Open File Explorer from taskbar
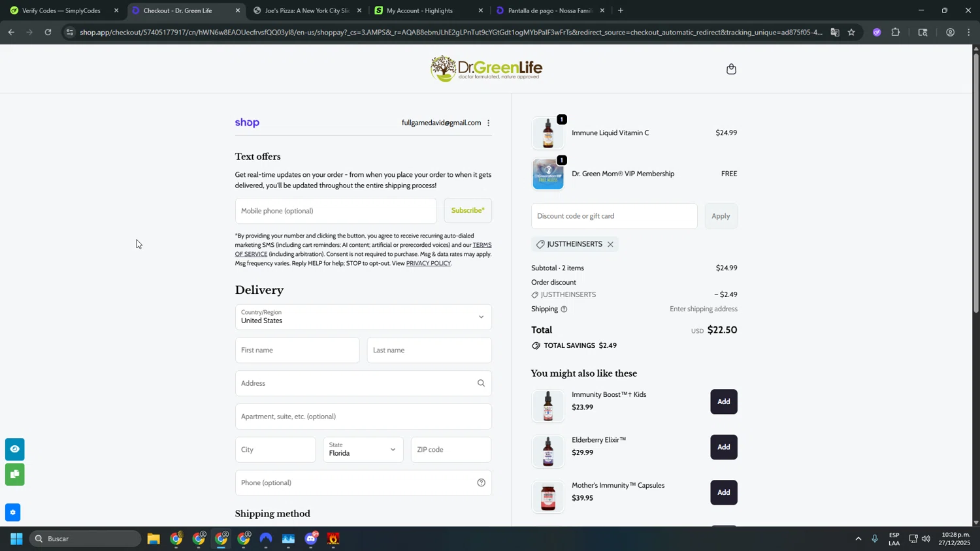Viewport: 980px width, 551px height. tap(154, 539)
